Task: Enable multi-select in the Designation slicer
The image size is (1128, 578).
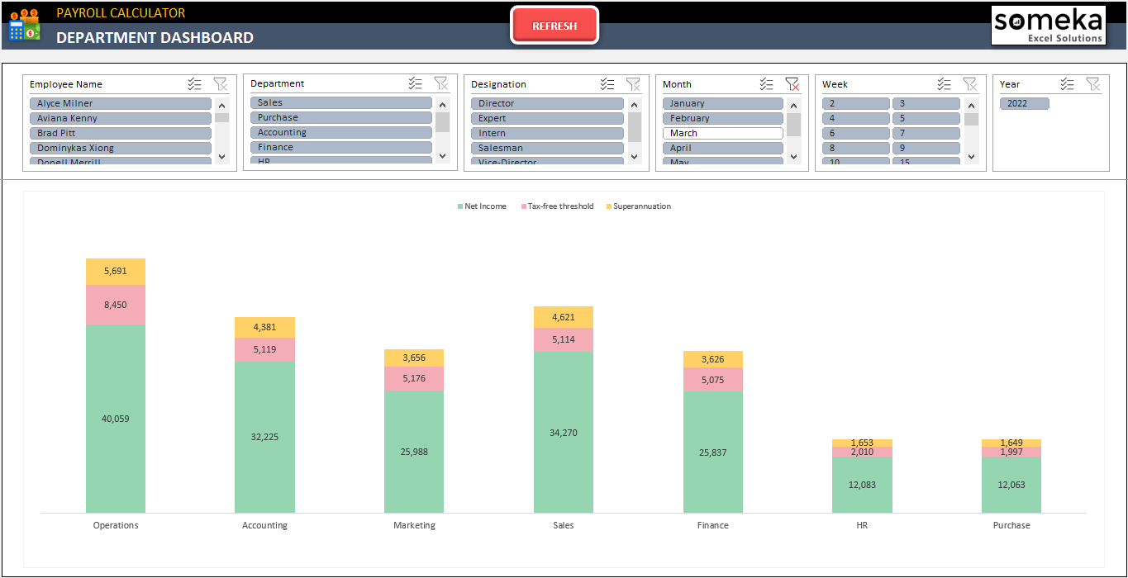Action: (607, 84)
